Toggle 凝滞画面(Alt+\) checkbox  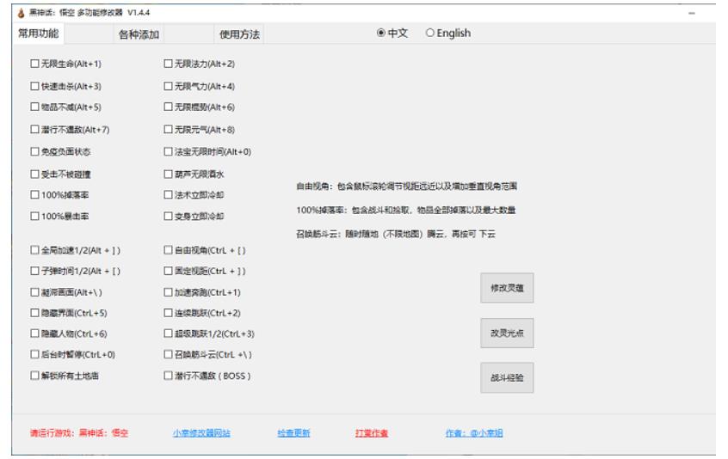[x=34, y=292]
